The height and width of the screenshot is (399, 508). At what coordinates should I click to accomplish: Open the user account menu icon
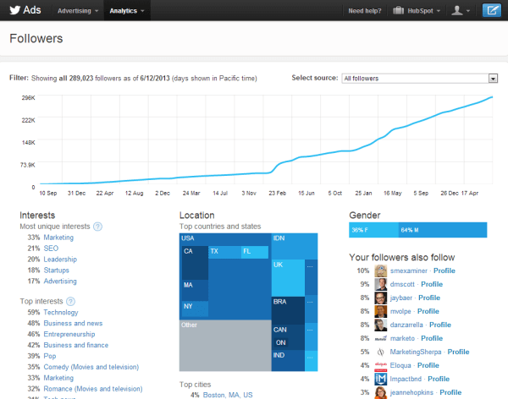pyautogui.click(x=461, y=11)
